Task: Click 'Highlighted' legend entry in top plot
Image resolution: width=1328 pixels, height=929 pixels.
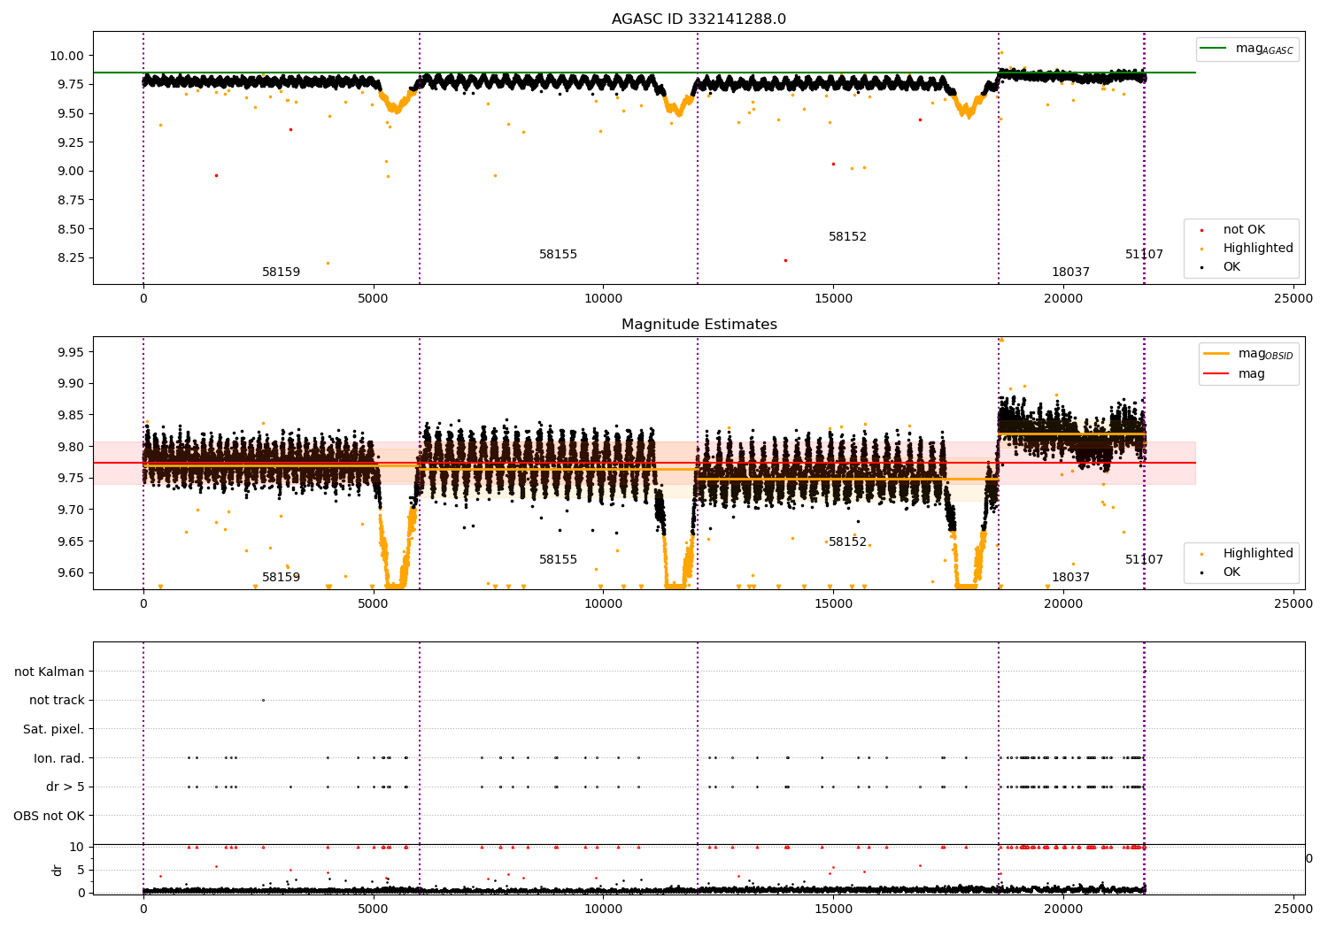Action: (x=1258, y=249)
